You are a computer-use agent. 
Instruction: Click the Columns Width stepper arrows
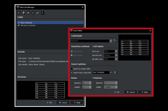coord(116,87)
